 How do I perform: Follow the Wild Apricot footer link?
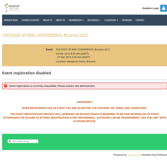[x=134, y=155]
